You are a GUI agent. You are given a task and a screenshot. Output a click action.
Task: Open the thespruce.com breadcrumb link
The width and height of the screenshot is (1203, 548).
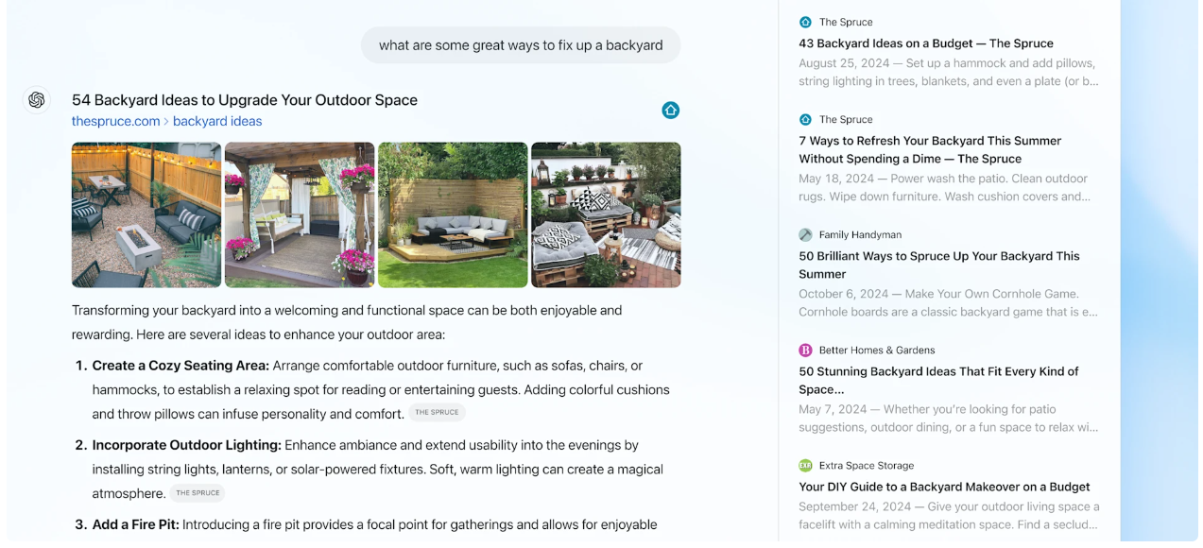point(116,121)
